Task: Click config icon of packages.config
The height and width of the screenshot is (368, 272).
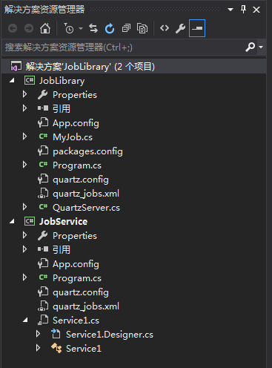Action: [x=43, y=151]
